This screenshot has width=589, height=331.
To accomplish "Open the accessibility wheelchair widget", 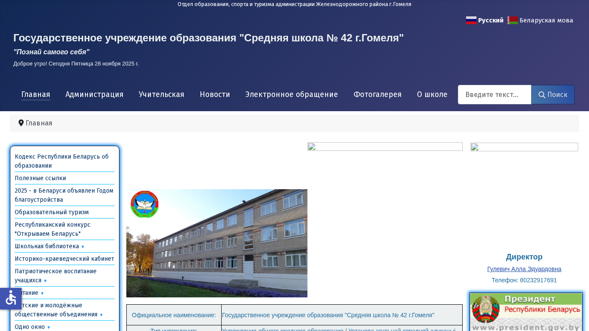I will (11, 298).
